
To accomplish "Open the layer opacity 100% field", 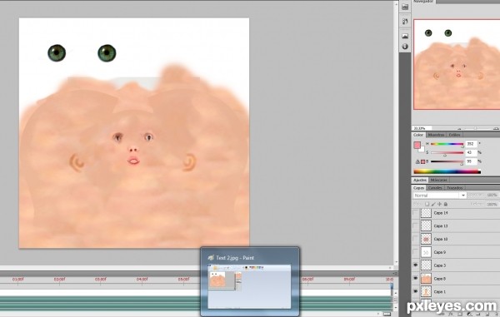I will [492, 195].
